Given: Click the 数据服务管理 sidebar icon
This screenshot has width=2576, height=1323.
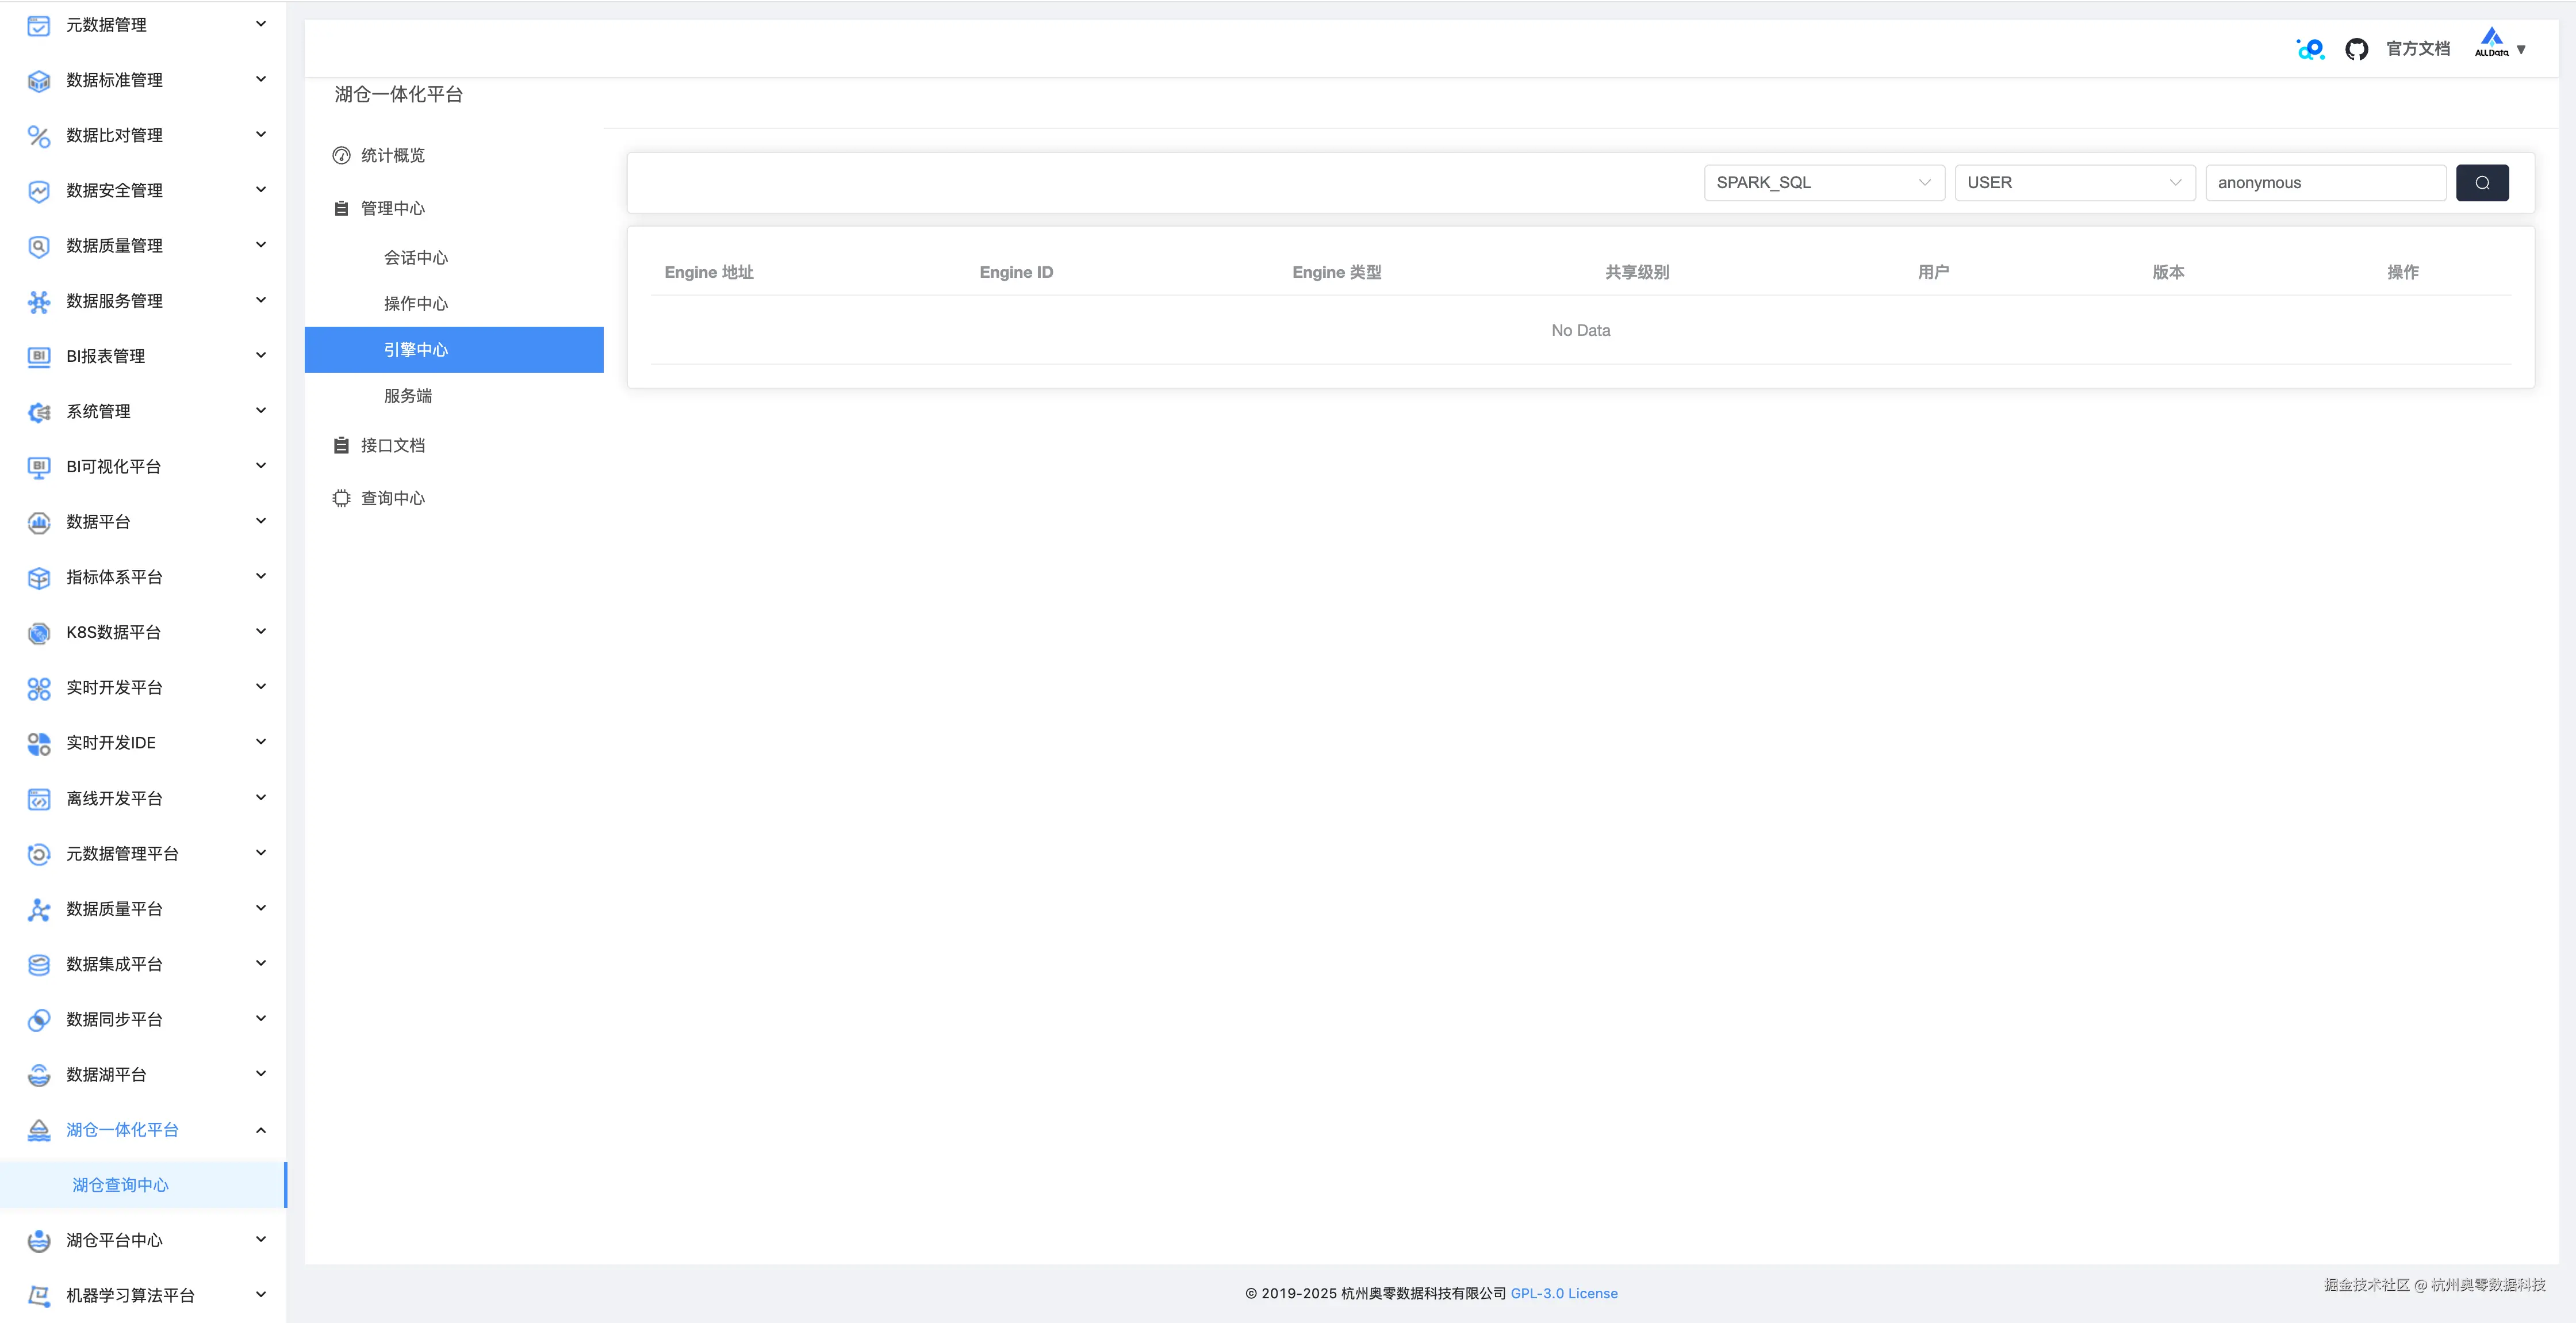Looking at the screenshot, I should 38,301.
